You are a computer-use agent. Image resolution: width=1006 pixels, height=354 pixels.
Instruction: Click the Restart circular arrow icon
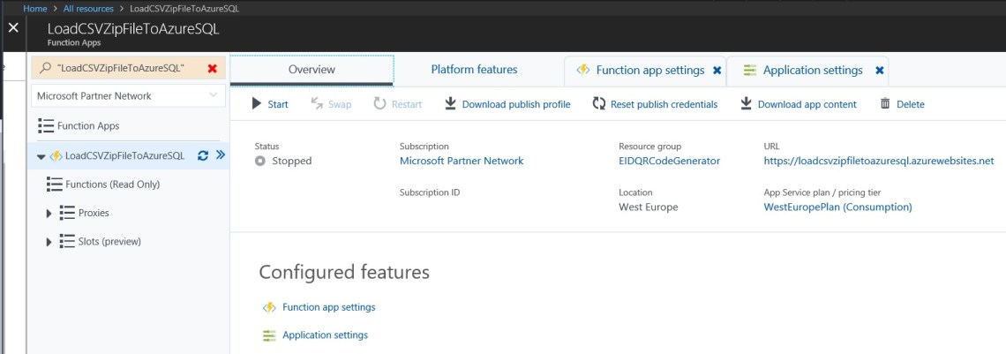point(379,104)
